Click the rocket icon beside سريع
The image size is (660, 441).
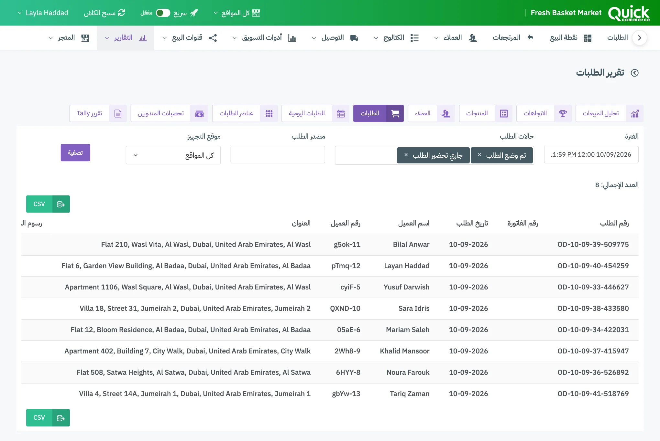[x=194, y=13]
